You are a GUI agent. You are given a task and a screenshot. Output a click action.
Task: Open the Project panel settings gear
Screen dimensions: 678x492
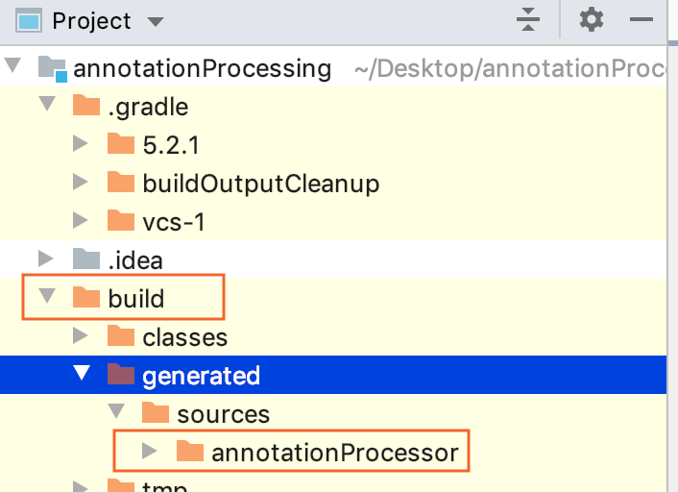592,20
